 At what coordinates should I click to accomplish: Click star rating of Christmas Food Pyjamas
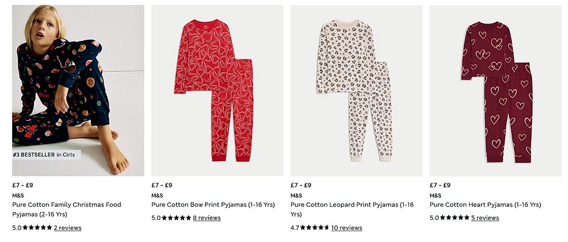[37, 228]
